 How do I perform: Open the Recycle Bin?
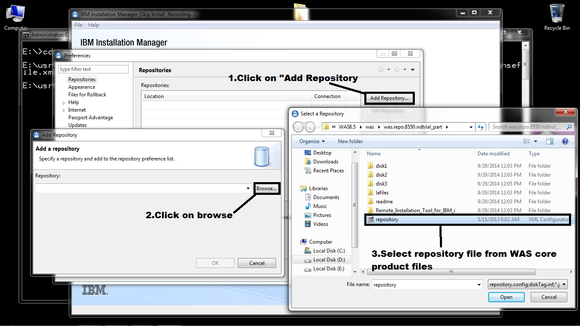[557, 13]
